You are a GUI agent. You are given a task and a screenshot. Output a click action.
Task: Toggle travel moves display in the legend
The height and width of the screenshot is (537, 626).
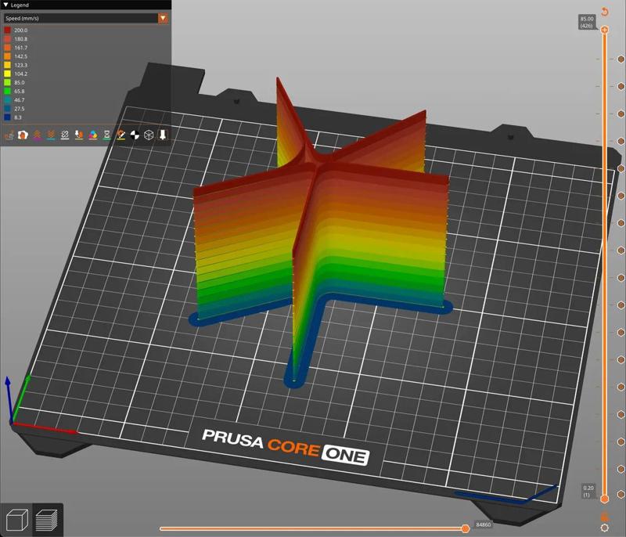pyautogui.click(x=8, y=135)
